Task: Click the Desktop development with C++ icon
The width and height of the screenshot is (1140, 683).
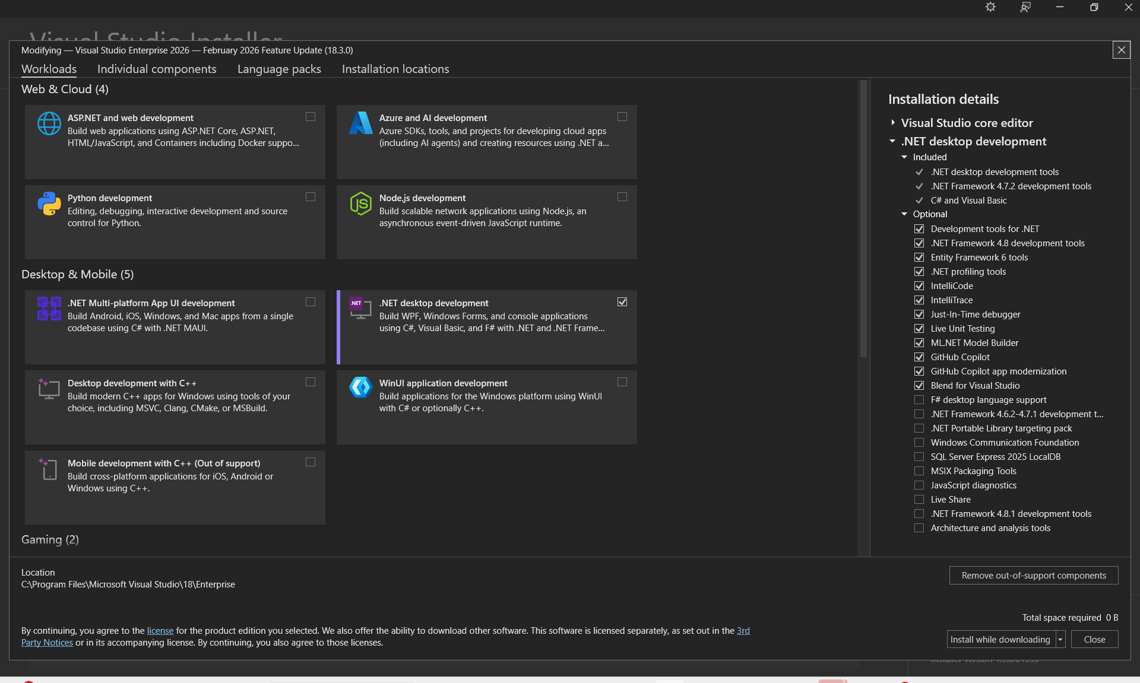Action: [x=49, y=389]
